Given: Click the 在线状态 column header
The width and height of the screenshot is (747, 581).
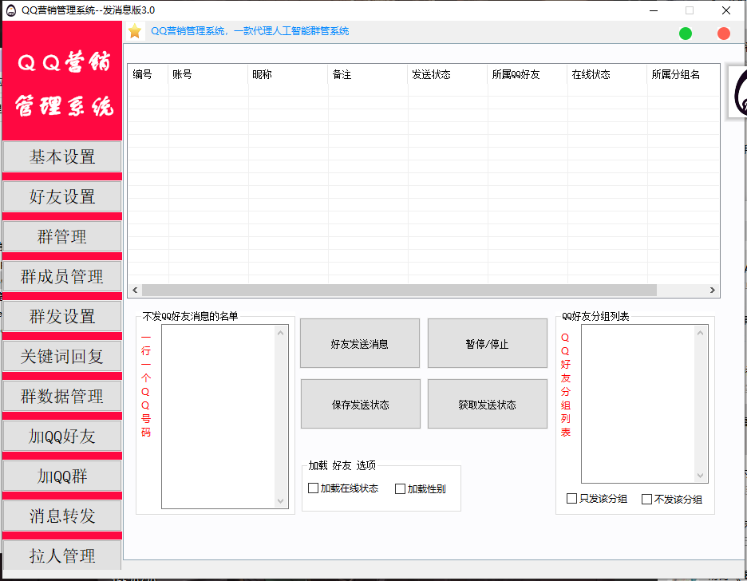Looking at the screenshot, I should (x=608, y=75).
